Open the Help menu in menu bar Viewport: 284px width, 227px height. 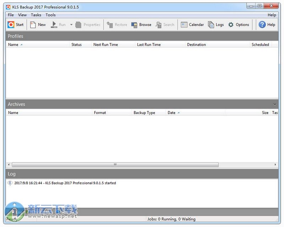272,15
